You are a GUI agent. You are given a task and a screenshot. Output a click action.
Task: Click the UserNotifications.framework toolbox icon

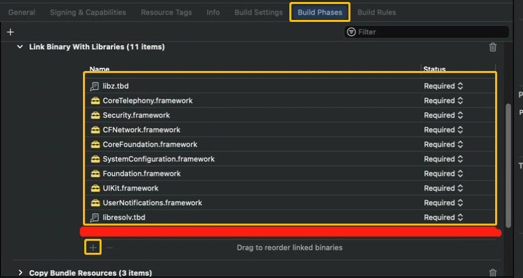click(x=96, y=203)
